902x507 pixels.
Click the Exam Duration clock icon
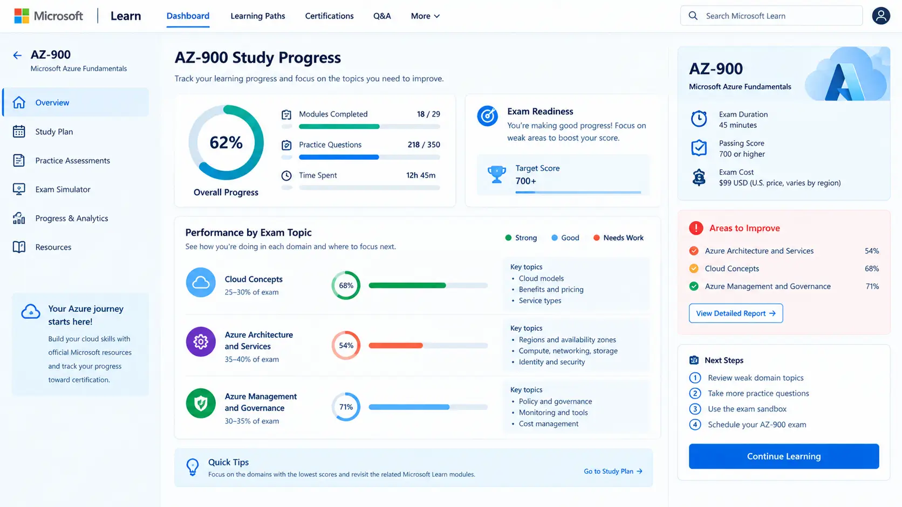pos(699,119)
